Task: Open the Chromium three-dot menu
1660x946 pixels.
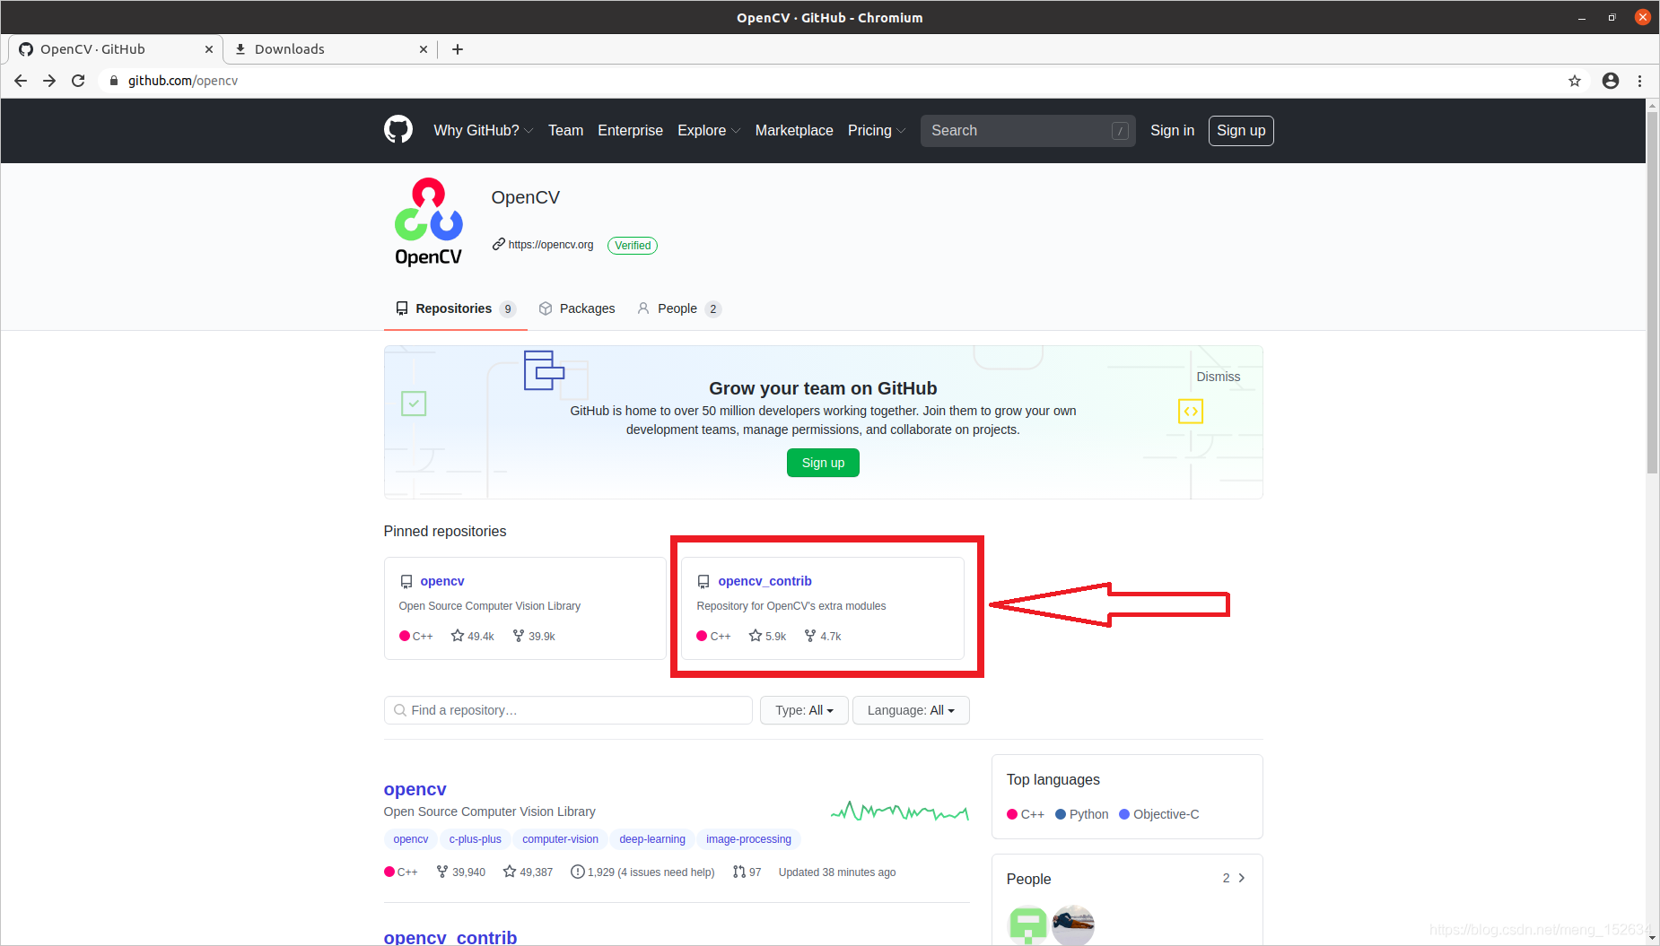Action: [x=1640, y=81]
